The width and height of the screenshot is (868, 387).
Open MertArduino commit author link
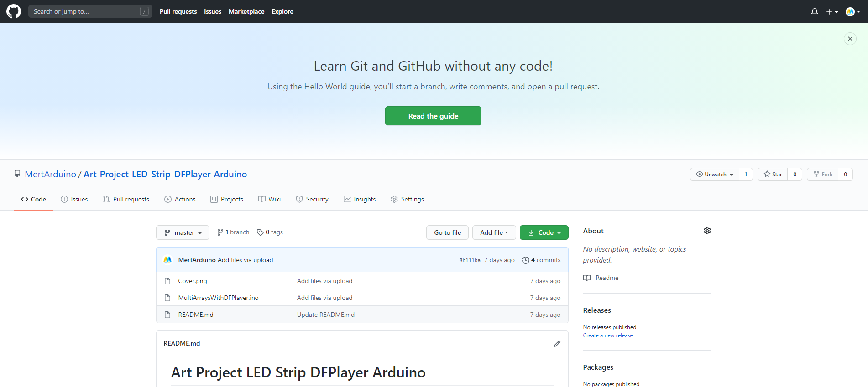197,260
